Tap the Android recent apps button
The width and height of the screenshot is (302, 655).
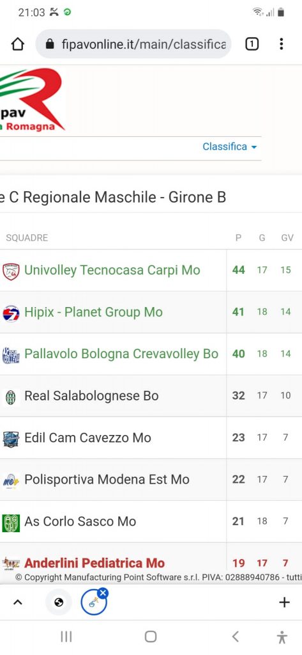(66, 636)
